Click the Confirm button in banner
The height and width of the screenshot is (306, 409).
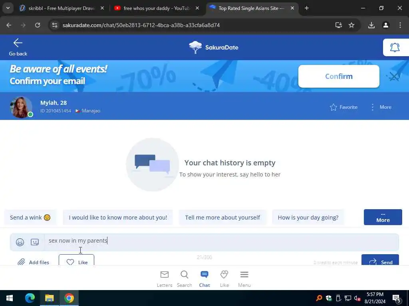pos(339,76)
